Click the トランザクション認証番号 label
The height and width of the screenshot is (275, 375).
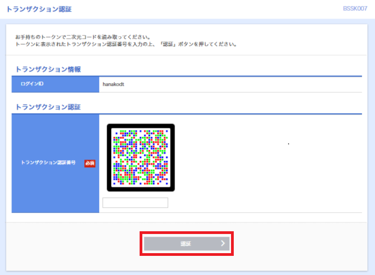tap(48, 163)
